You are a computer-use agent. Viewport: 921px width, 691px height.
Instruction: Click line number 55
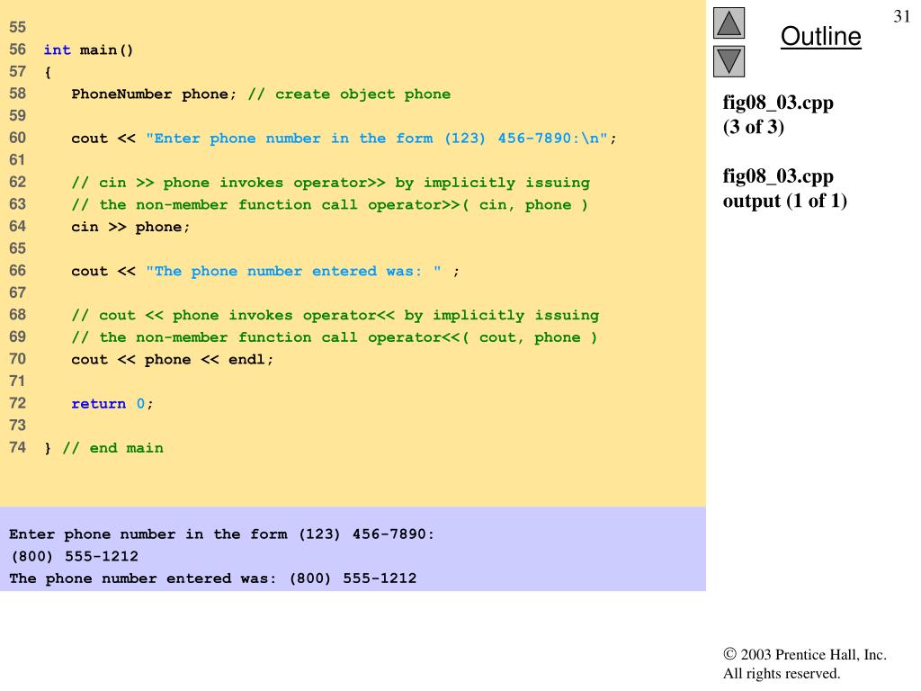point(18,27)
